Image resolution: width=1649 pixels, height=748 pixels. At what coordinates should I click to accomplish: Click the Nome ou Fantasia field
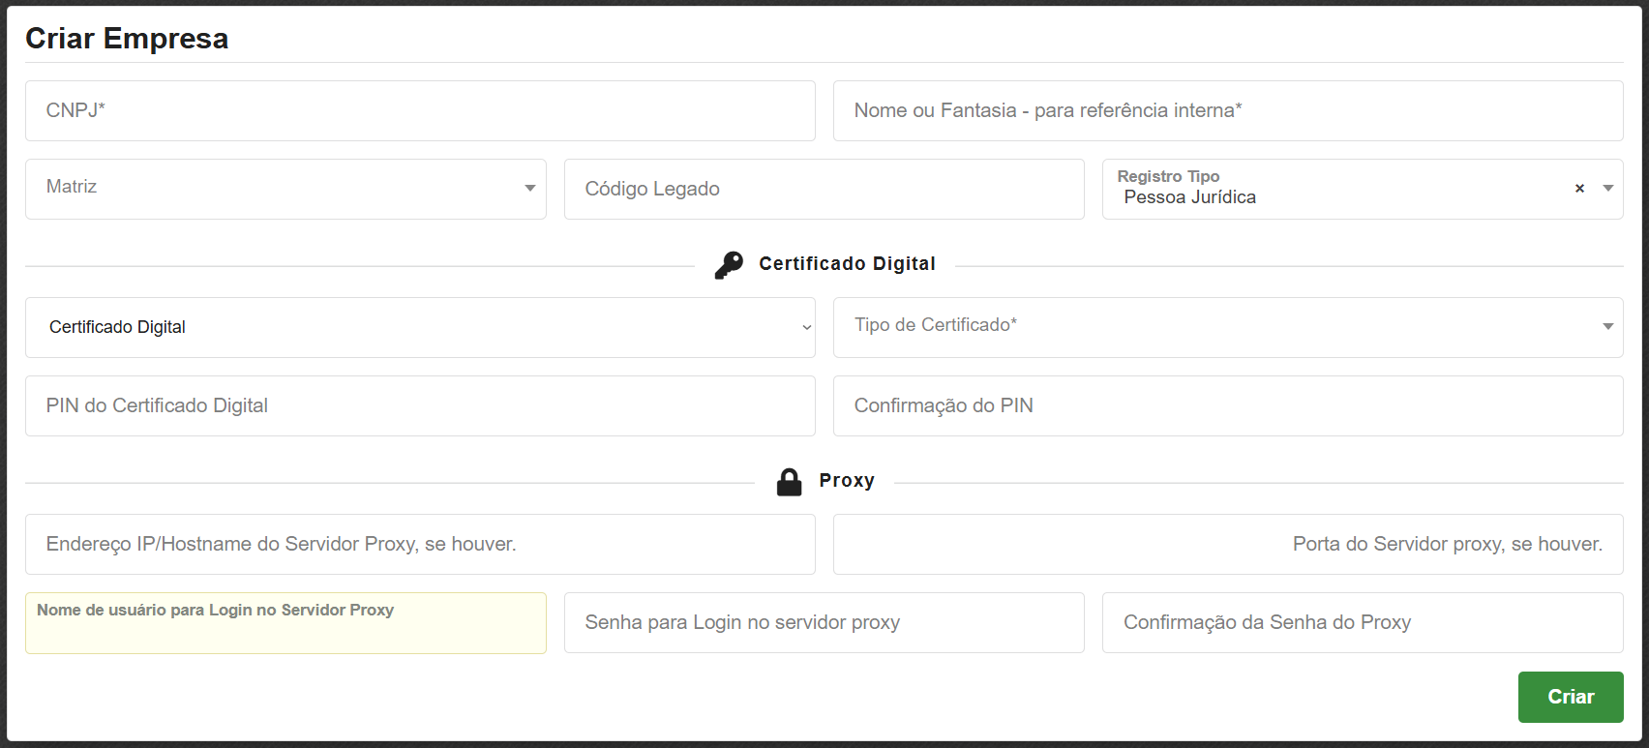(x=1227, y=110)
